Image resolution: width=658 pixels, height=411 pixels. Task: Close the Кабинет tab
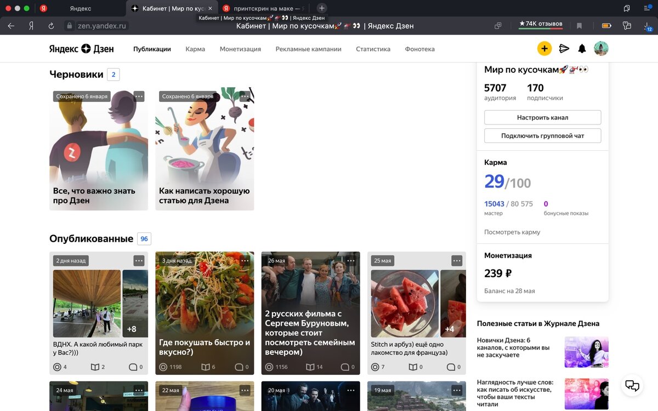210,8
